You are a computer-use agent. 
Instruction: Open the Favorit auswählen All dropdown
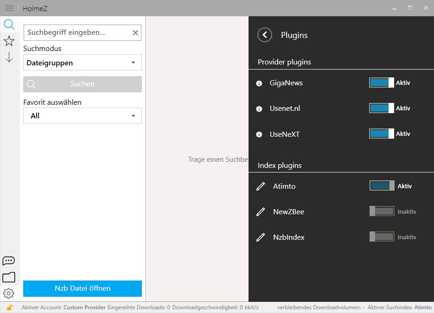click(x=83, y=115)
